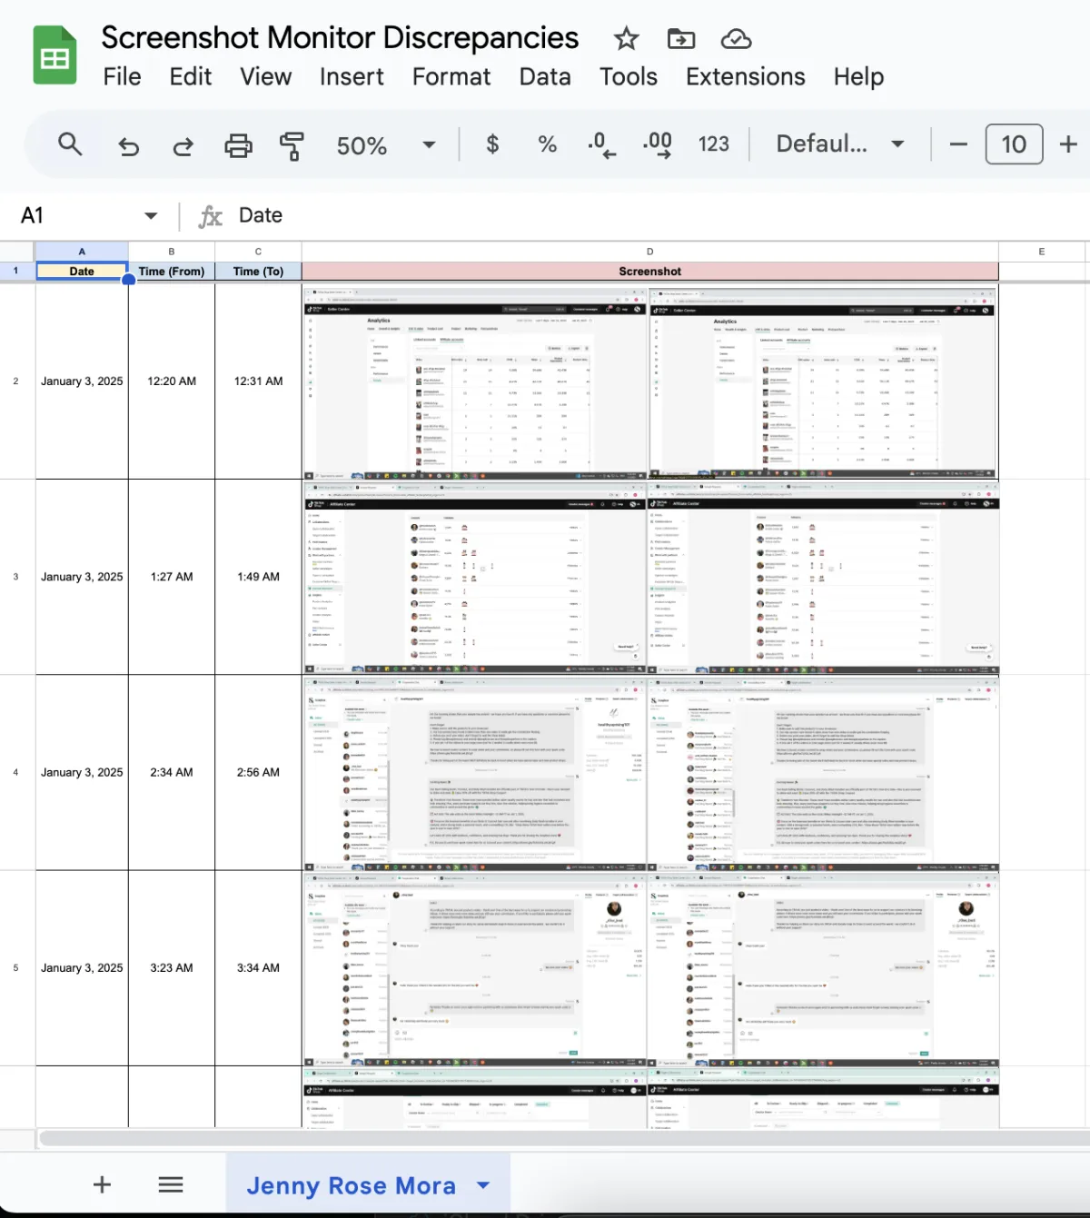Open the all sheets list icon
The width and height of the screenshot is (1090, 1218).
coord(171,1184)
